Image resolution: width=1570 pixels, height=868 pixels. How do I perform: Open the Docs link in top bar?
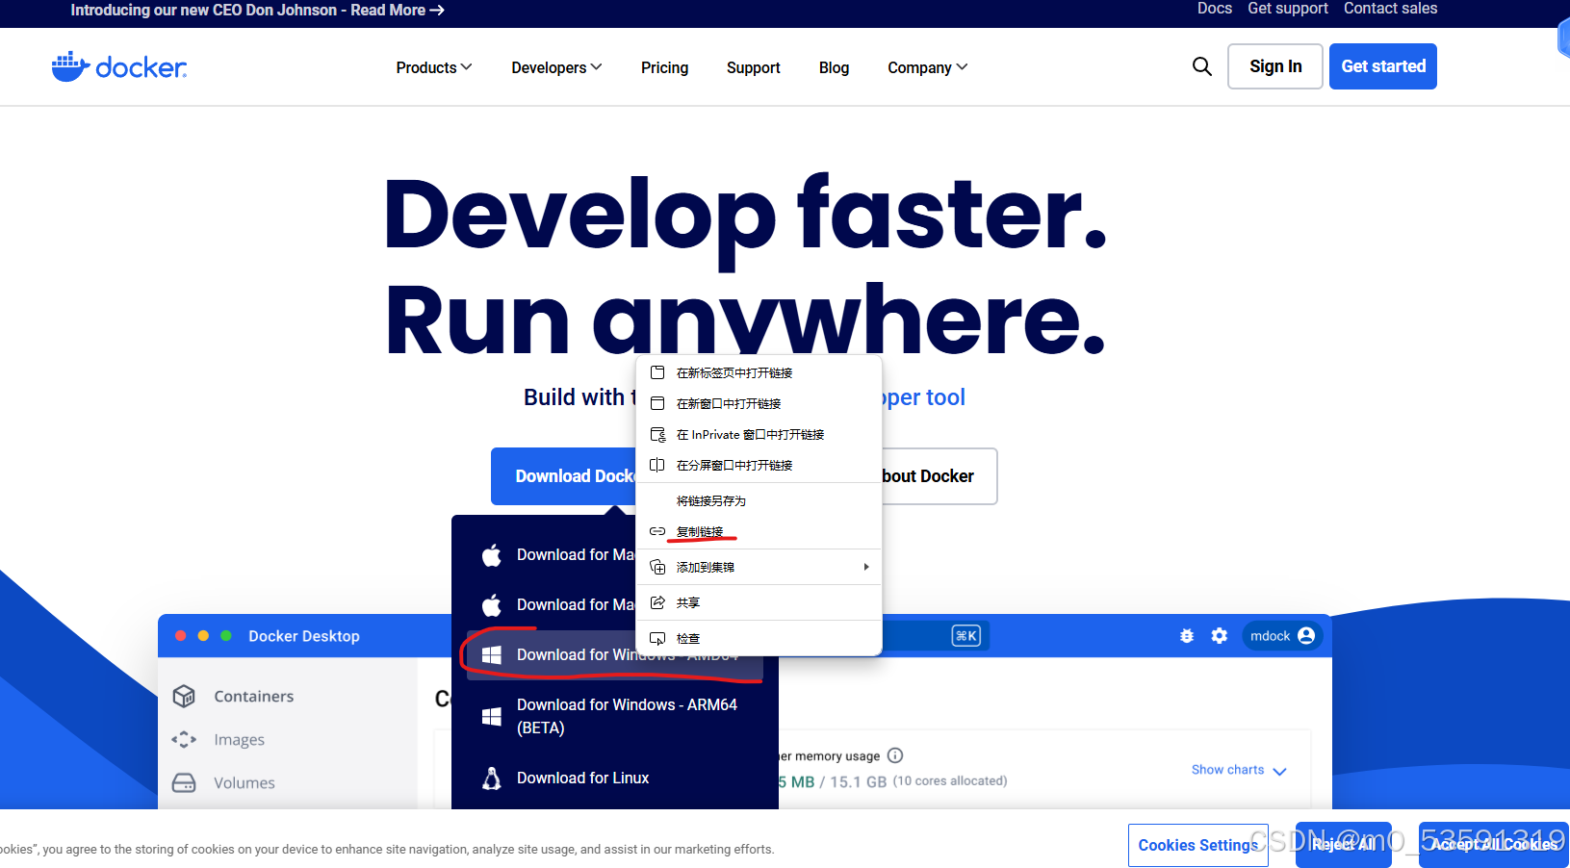(1215, 9)
